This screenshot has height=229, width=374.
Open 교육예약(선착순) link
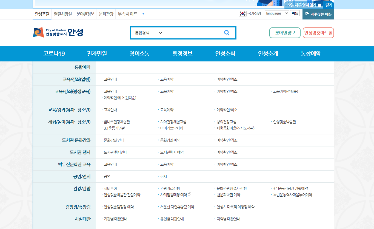click(286, 91)
